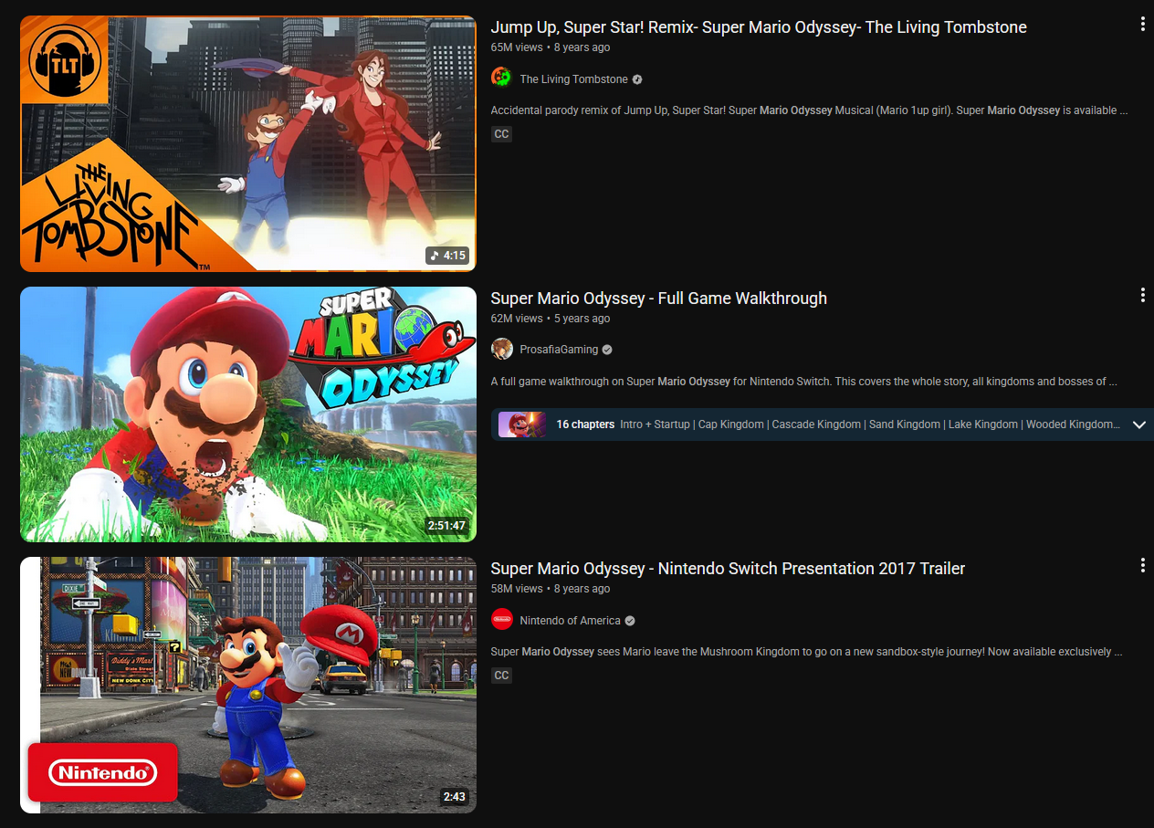This screenshot has width=1154, height=828.
Task: Play the Nintendo Switch Presentation trailer thumbnail
Action: click(x=248, y=685)
